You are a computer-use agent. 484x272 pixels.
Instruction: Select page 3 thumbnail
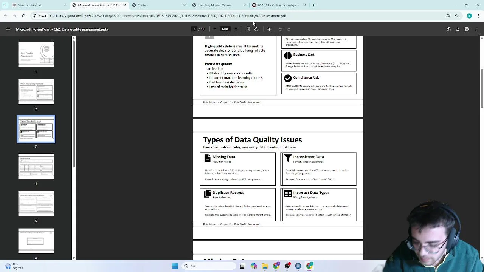[36, 129]
